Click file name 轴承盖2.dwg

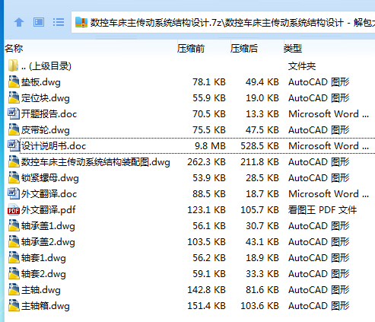point(48,242)
